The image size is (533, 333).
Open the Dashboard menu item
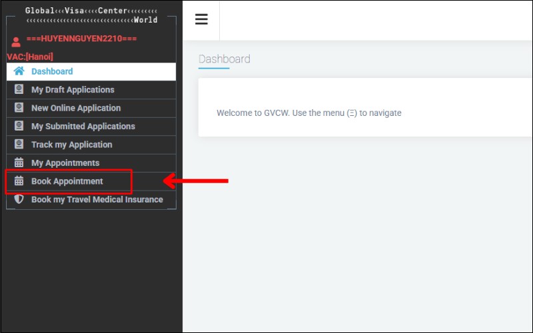tap(52, 71)
